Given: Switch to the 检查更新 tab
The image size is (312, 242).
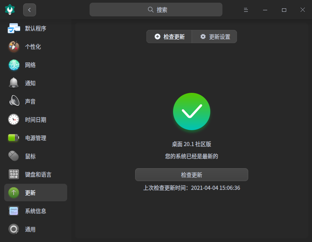Looking at the screenshot, I should coord(169,37).
